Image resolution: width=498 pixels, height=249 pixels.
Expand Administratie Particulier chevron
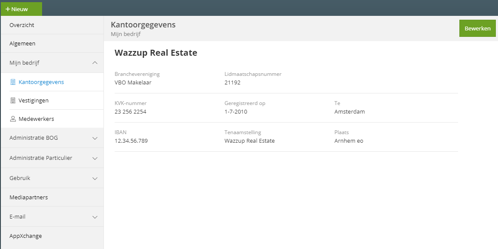(x=94, y=158)
